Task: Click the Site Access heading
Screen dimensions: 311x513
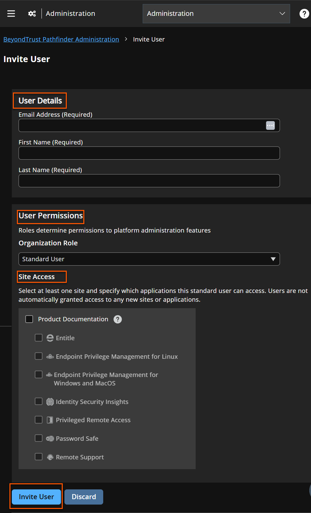Action: tap(36, 277)
